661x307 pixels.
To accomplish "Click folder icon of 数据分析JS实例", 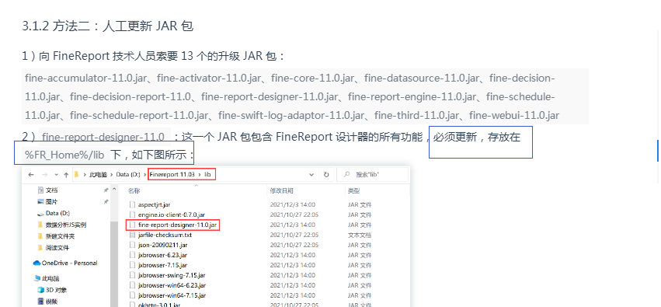I will coord(40,225).
